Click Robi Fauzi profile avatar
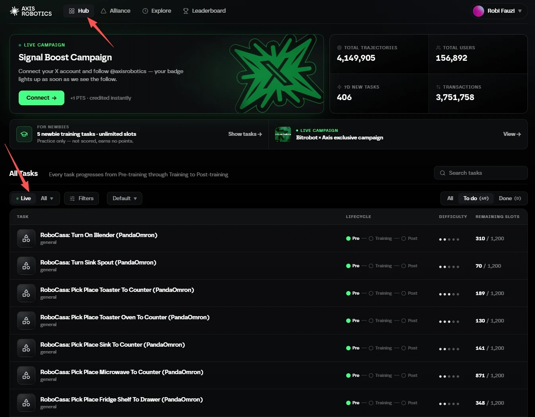The height and width of the screenshot is (417, 535). click(x=479, y=11)
